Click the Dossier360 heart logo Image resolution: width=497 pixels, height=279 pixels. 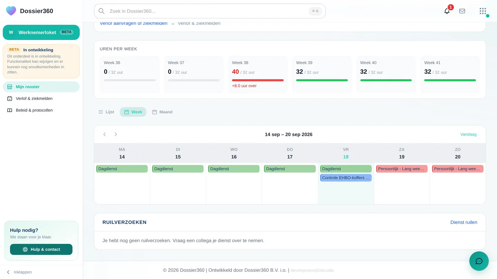[x=11, y=11]
